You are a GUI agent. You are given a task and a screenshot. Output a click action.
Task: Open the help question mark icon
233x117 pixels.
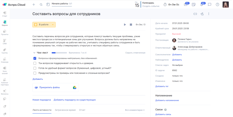point(217,5)
